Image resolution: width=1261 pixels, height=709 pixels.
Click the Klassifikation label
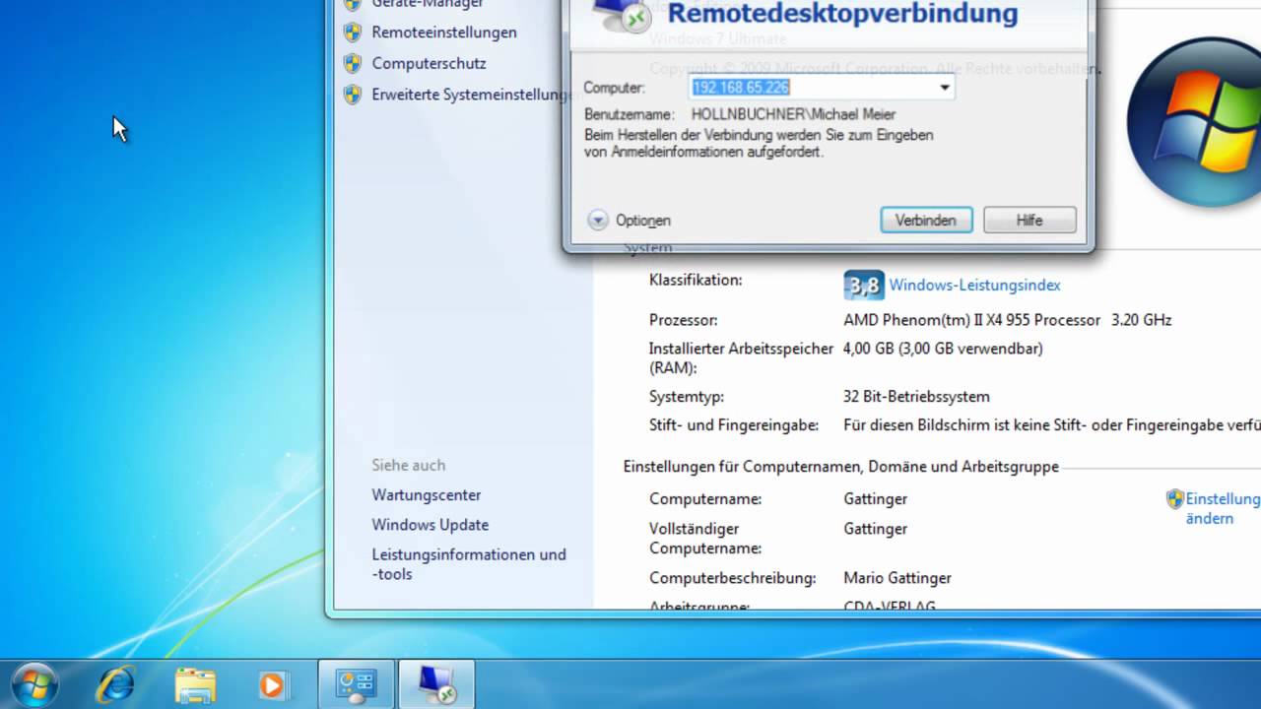[696, 281]
